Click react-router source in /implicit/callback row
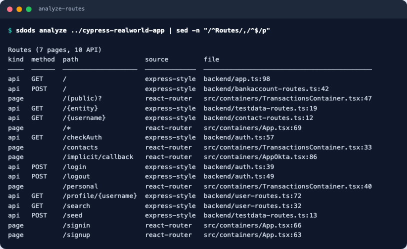This screenshot has height=249, width=407. pos(168,157)
